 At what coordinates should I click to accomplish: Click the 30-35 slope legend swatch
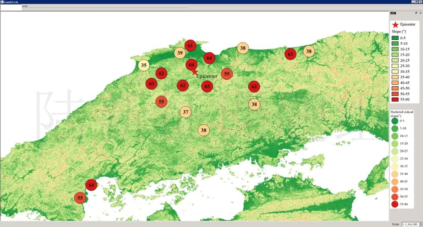pyautogui.click(x=395, y=71)
